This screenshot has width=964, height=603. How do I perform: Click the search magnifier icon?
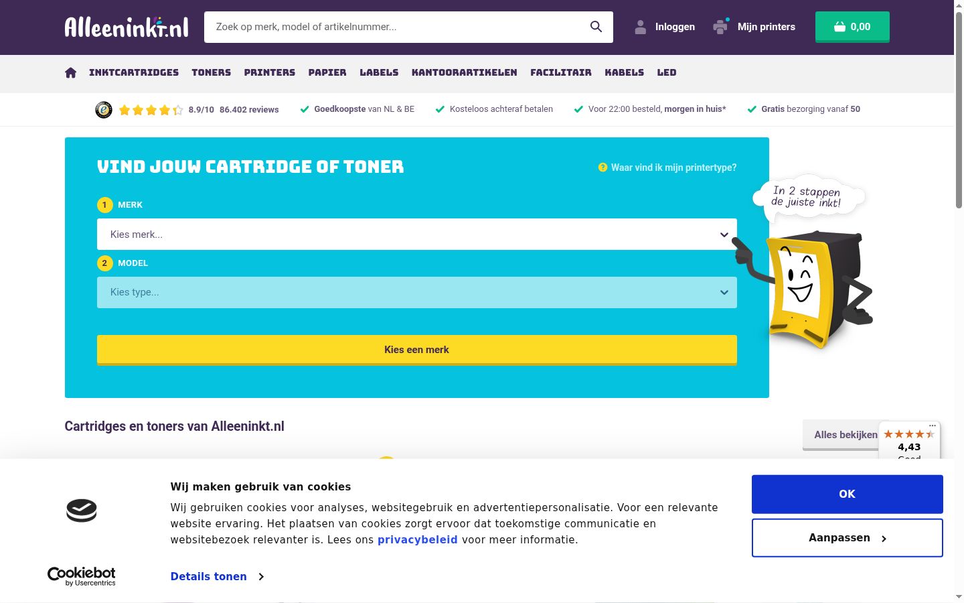click(596, 27)
